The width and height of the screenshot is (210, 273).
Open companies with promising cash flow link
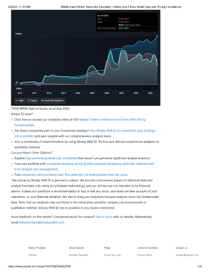[74, 175]
